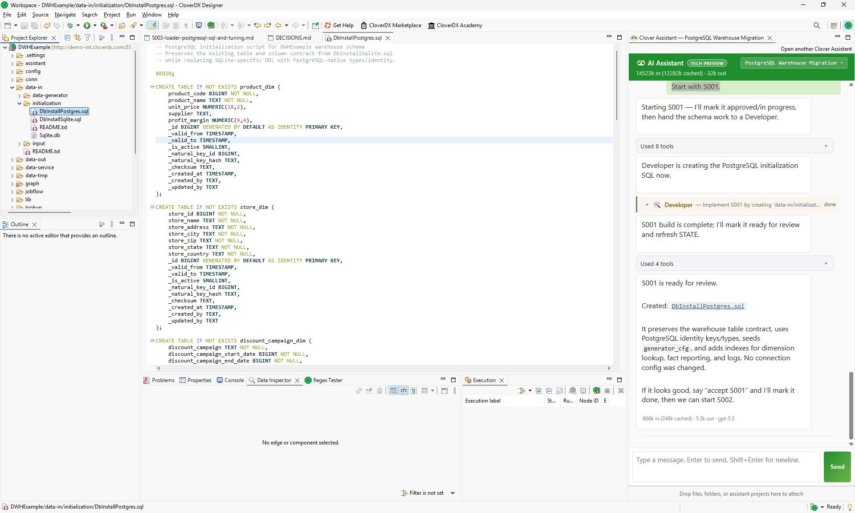
Task: Click the AI Assistant goggles logo icon
Action: pos(641,63)
